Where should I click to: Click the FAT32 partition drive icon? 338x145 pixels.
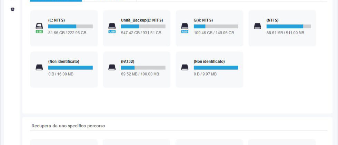pyautogui.click(x=112, y=67)
